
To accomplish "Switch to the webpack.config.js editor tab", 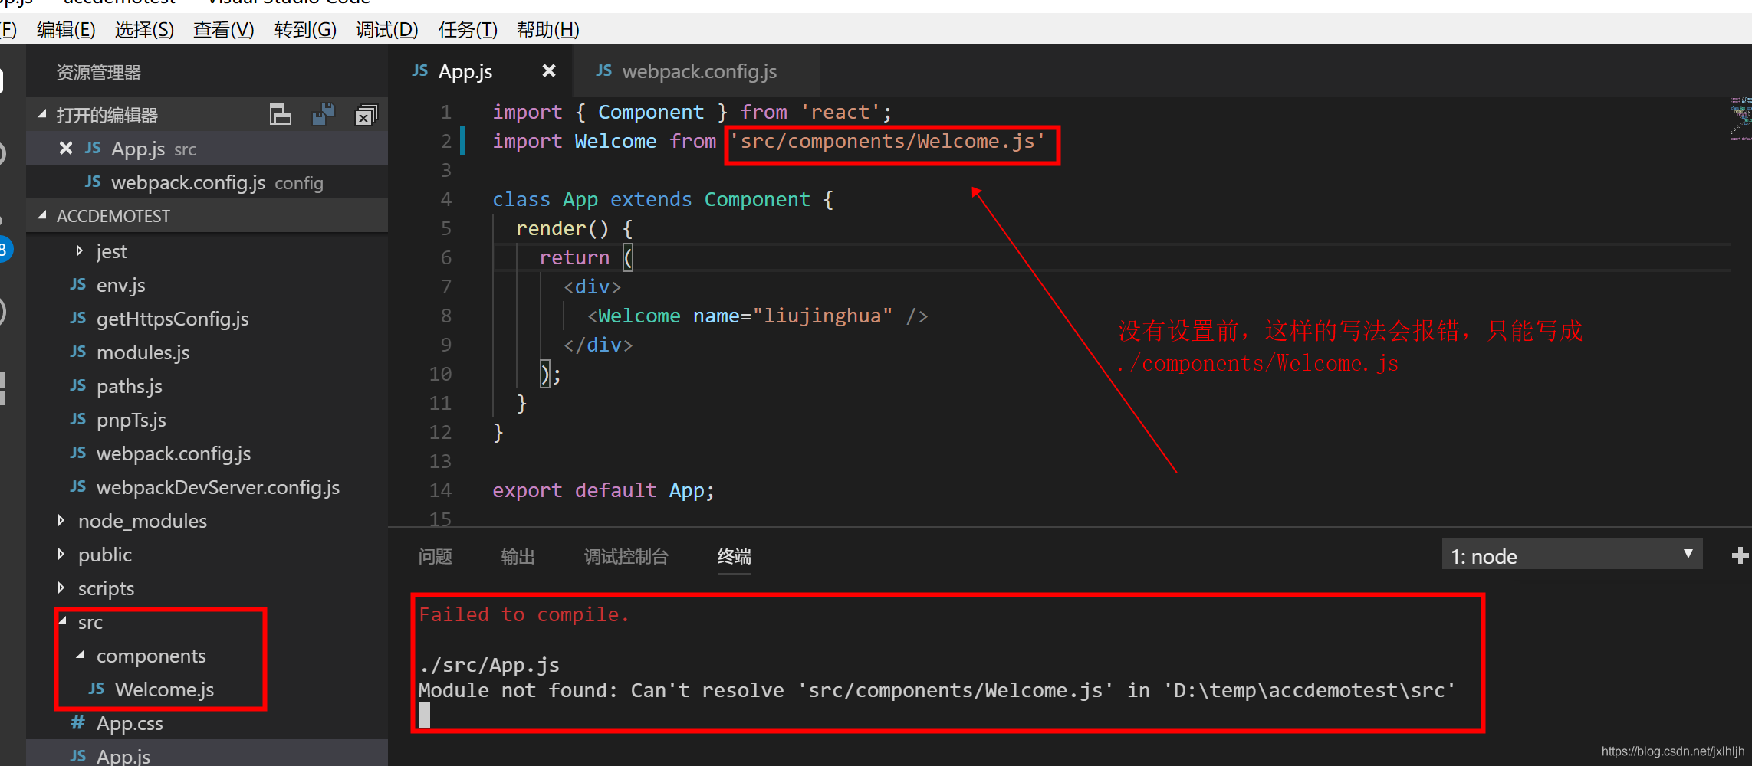I will click(696, 70).
